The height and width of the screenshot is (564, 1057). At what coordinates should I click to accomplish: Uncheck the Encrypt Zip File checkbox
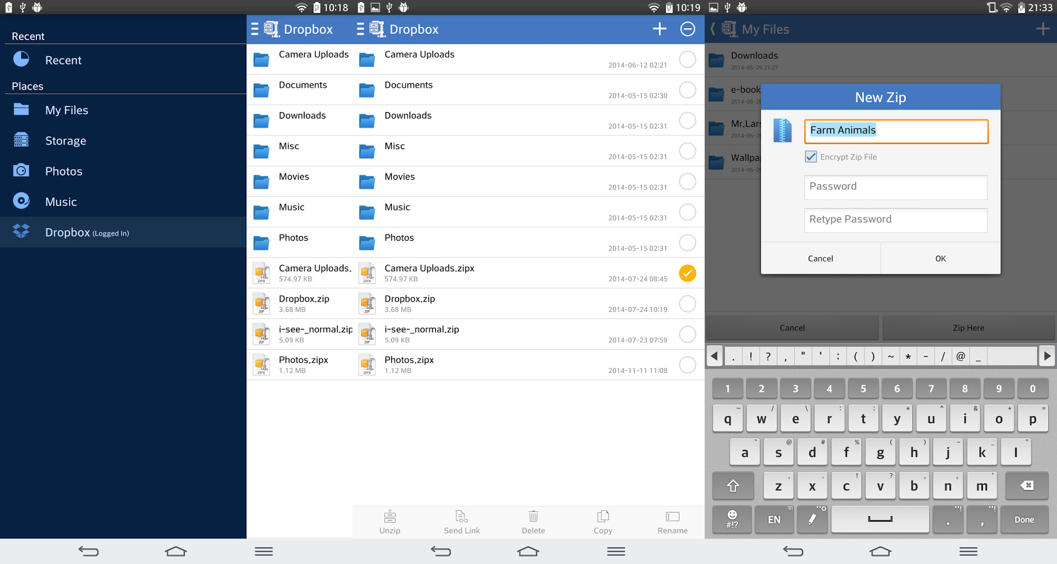pyautogui.click(x=811, y=157)
